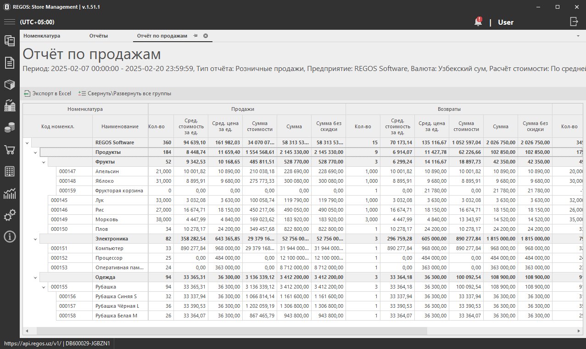
Task: Close the Отчёт по продажам tab
Action: (206, 36)
